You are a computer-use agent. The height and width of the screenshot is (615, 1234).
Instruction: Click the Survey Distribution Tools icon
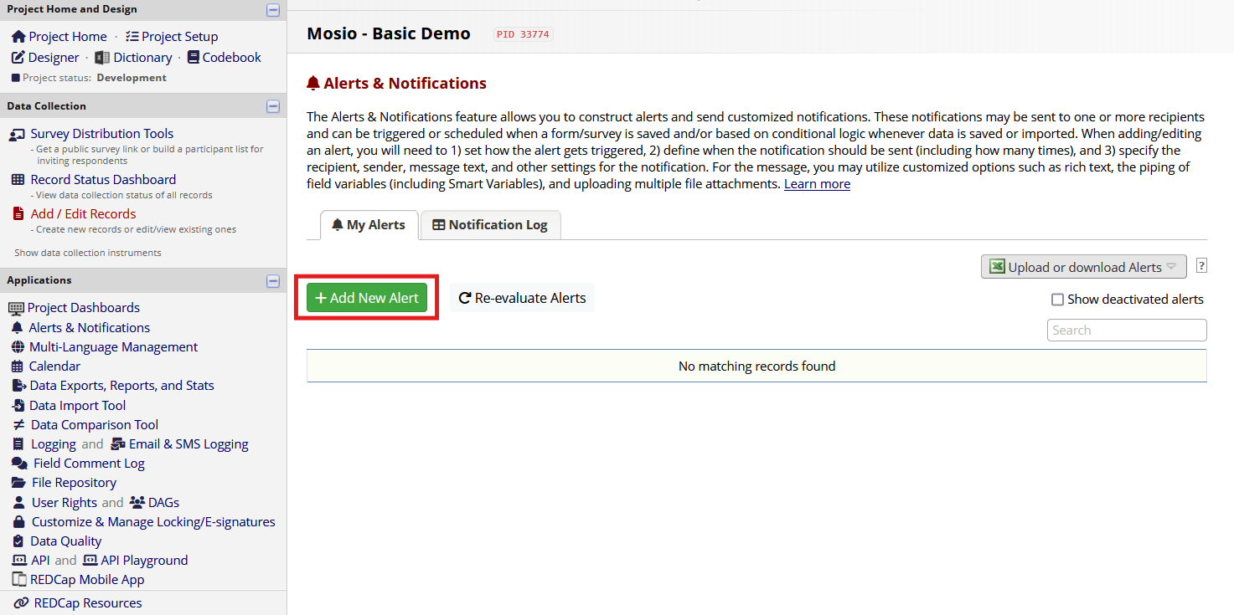pyautogui.click(x=18, y=134)
